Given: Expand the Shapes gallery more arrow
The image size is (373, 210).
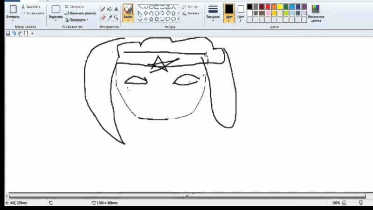Looking at the screenshot, I should 179,19.
